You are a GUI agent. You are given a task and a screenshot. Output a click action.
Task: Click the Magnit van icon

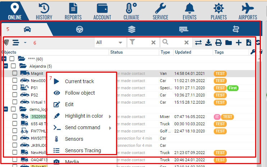click(25, 73)
